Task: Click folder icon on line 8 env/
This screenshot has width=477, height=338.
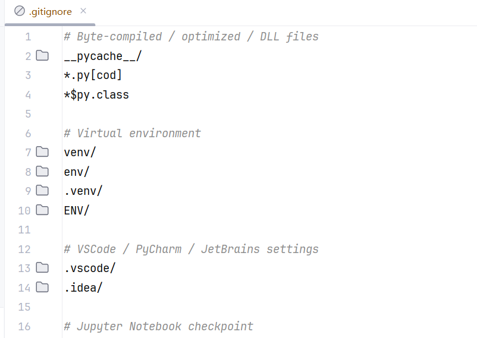Action: (x=42, y=172)
